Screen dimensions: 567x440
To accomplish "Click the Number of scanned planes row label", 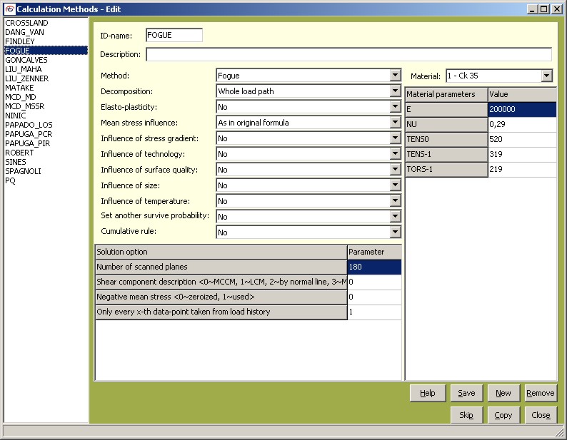I will click(x=221, y=267).
